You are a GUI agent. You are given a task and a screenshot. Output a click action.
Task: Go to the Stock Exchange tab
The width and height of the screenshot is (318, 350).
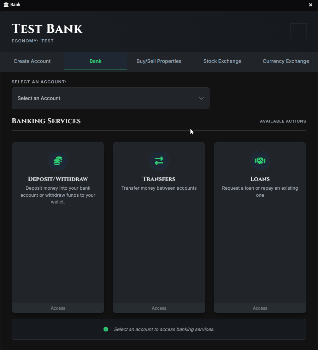(222, 61)
